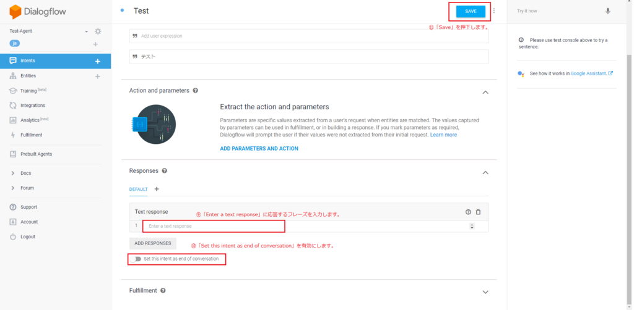The image size is (634, 310).
Task: Select the テスト training phrase
Action: point(309,57)
